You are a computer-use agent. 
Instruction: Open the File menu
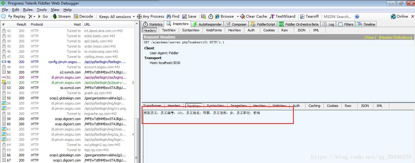click(5, 9)
